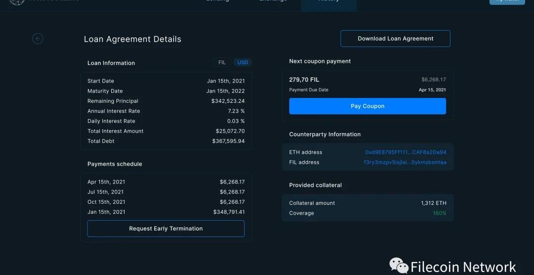Click the Filecoin Network watermark text
The height and width of the screenshot is (275, 534).
pos(463,267)
